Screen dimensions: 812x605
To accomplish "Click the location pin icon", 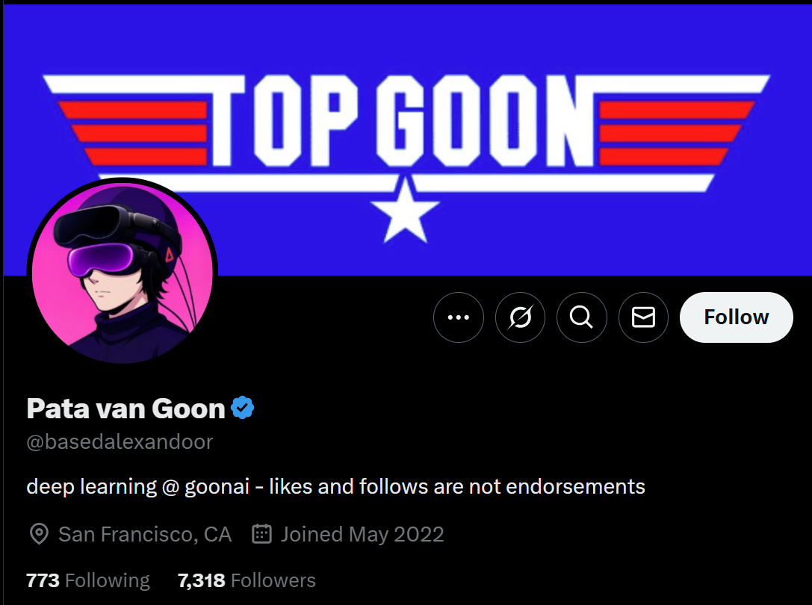I will pos(38,535).
